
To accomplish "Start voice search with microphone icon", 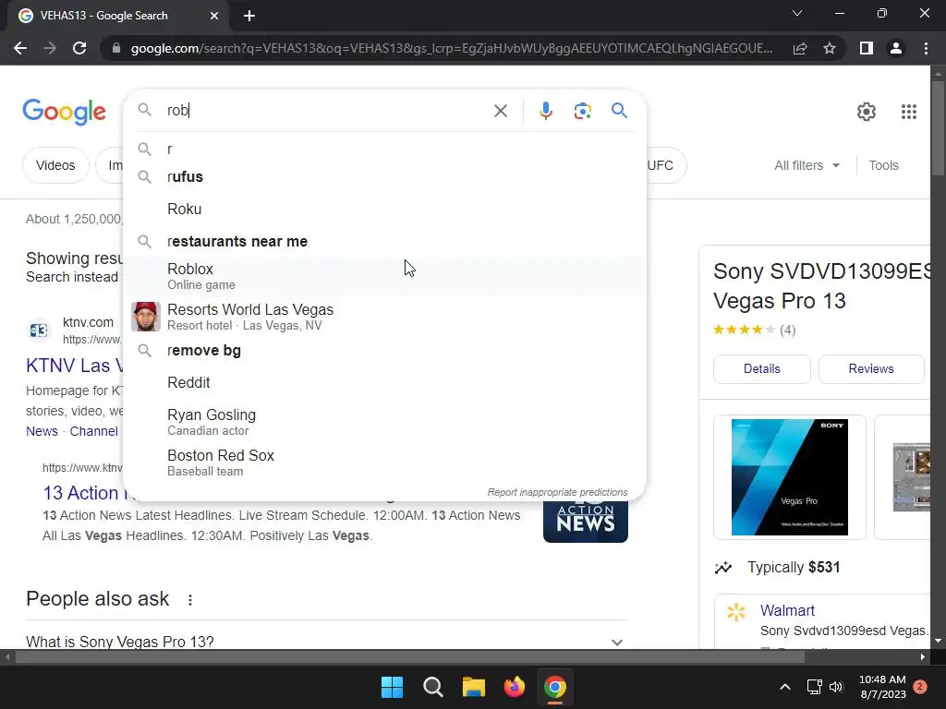I will (545, 111).
